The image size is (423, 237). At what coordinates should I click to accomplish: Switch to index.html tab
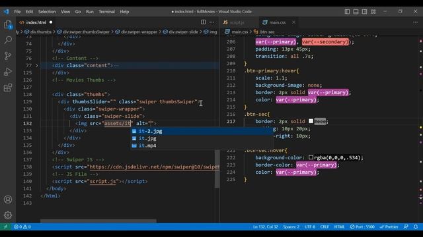[x=36, y=22]
